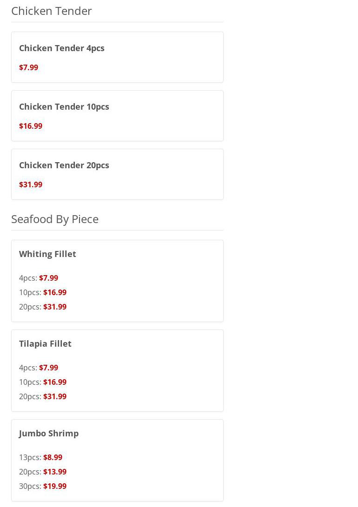Open the Whiting Fillet item
Viewport: 358px width, 507px height.
pyautogui.click(x=47, y=254)
